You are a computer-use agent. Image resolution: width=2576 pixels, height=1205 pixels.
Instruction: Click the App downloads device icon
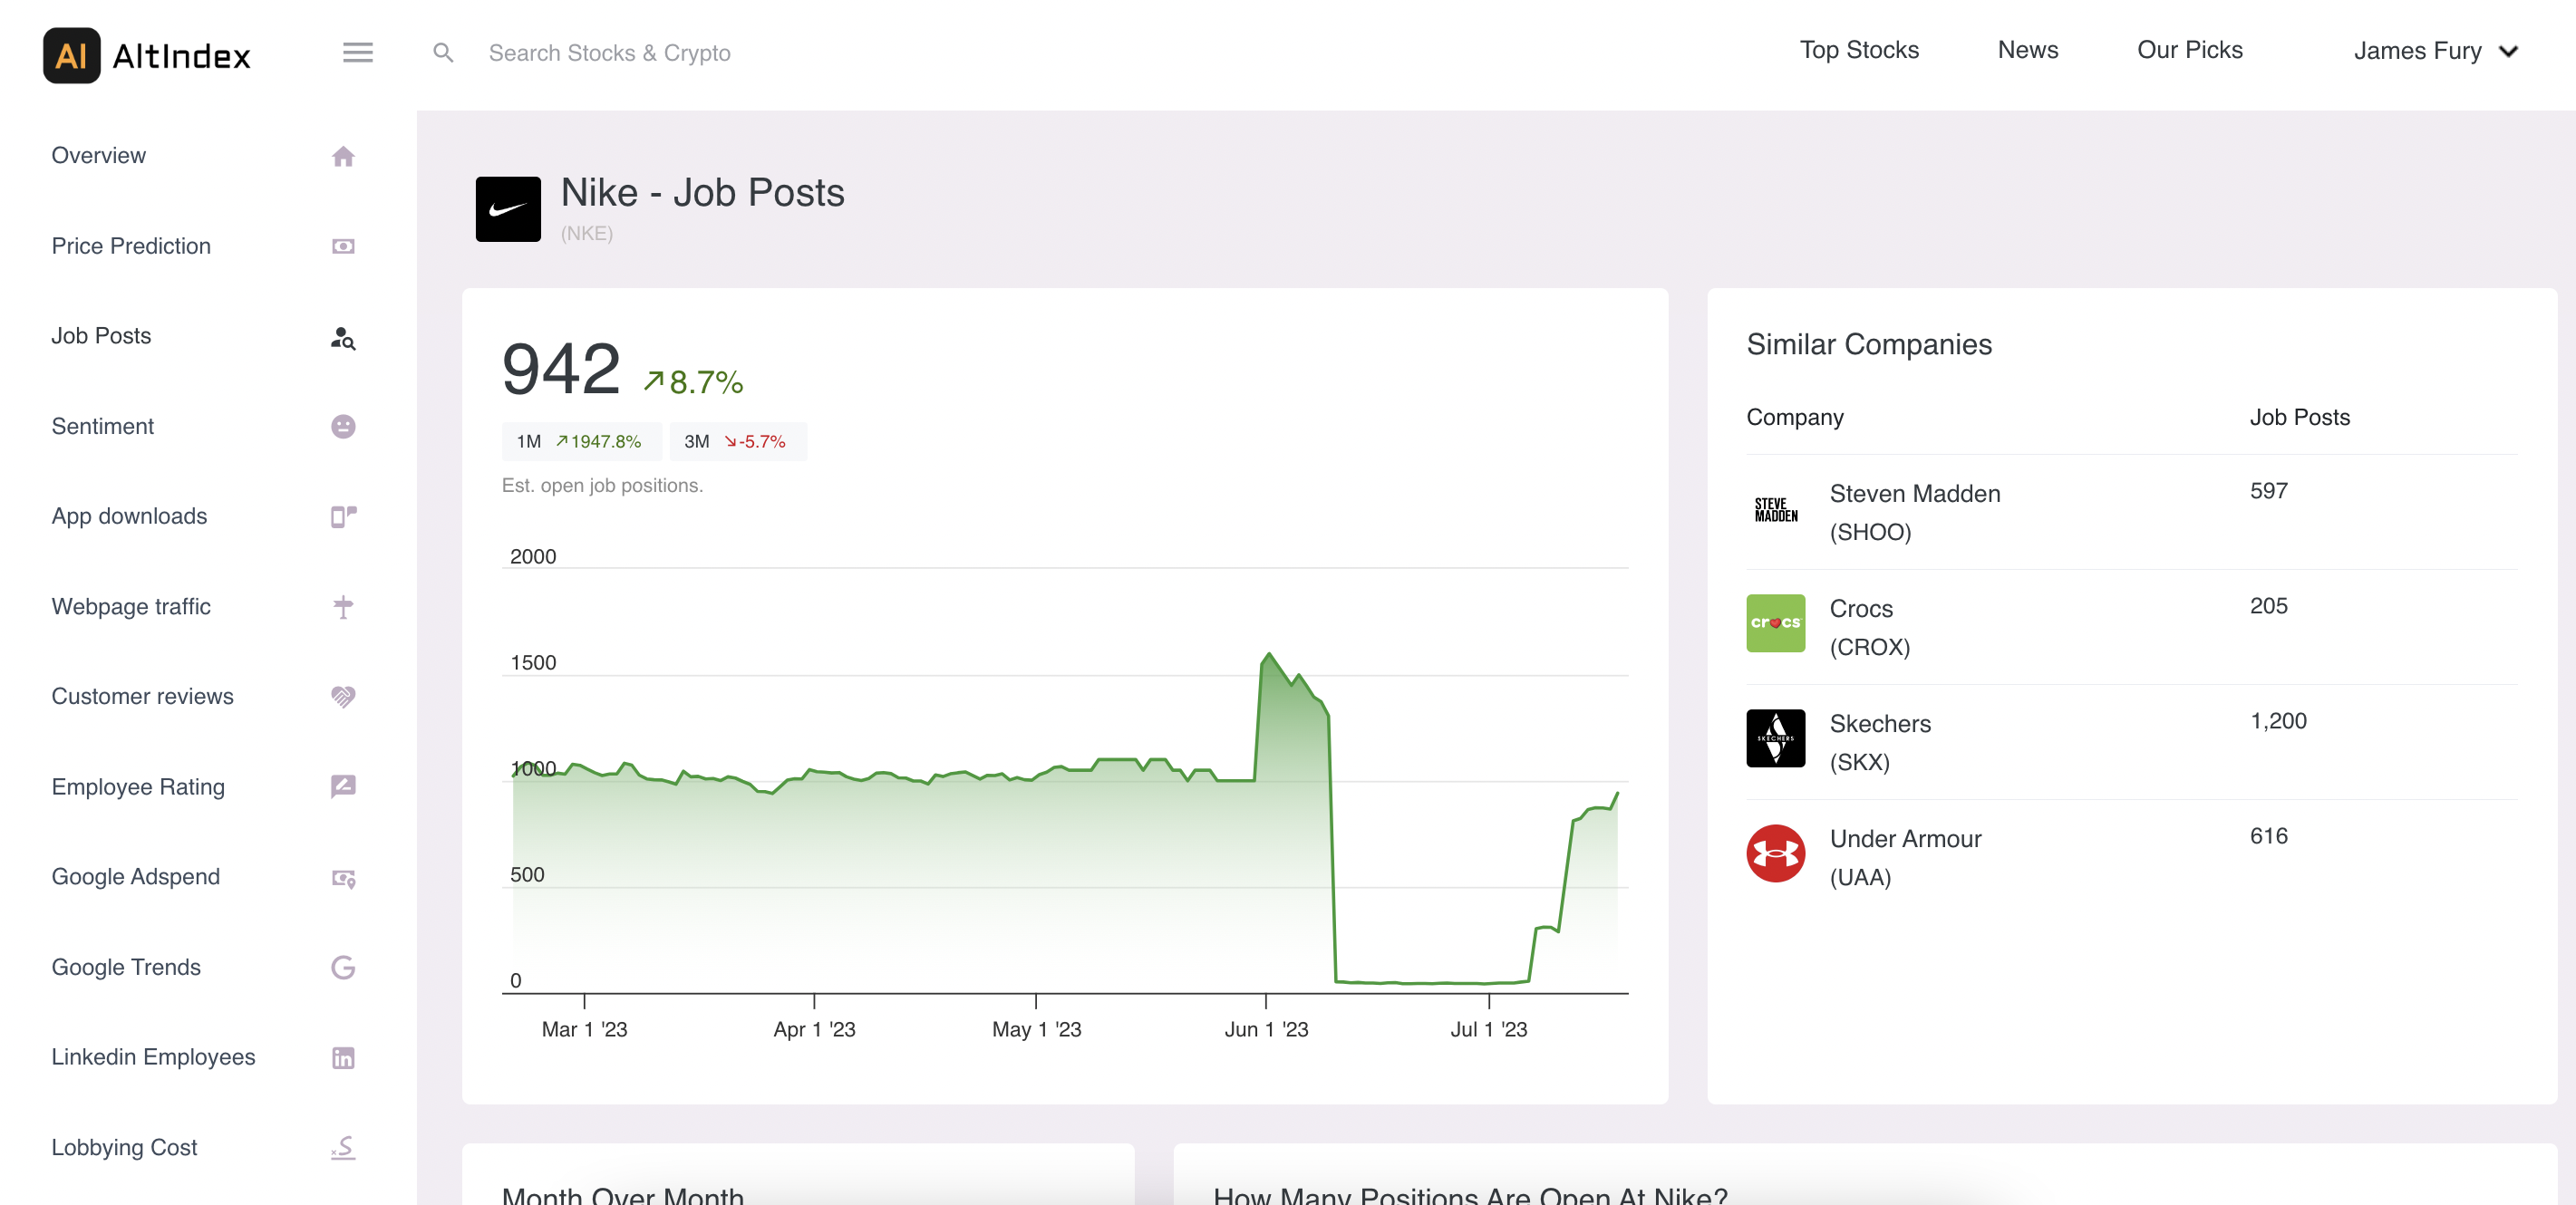tap(343, 516)
